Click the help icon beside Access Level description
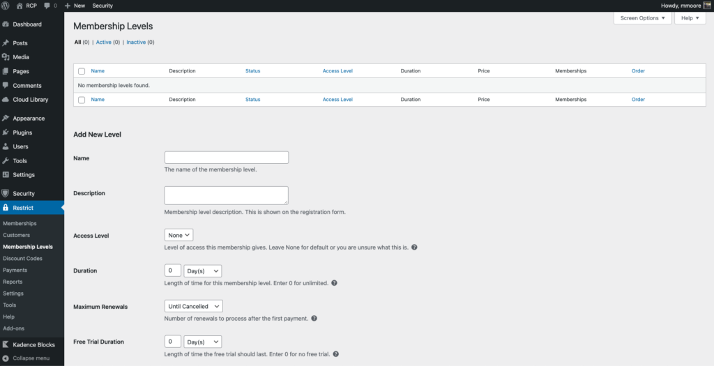Image resolution: width=714 pixels, height=366 pixels. click(414, 247)
